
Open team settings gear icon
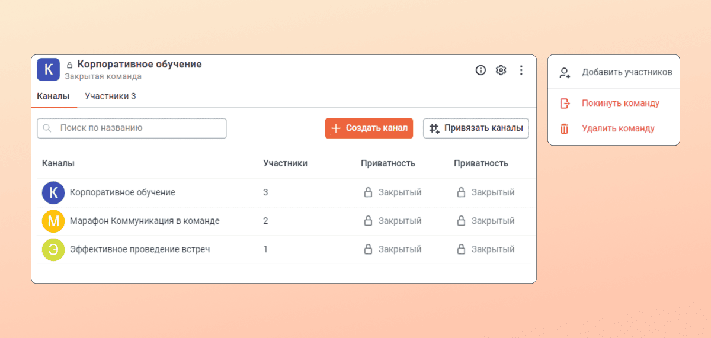pyautogui.click(x=501, y=70)
